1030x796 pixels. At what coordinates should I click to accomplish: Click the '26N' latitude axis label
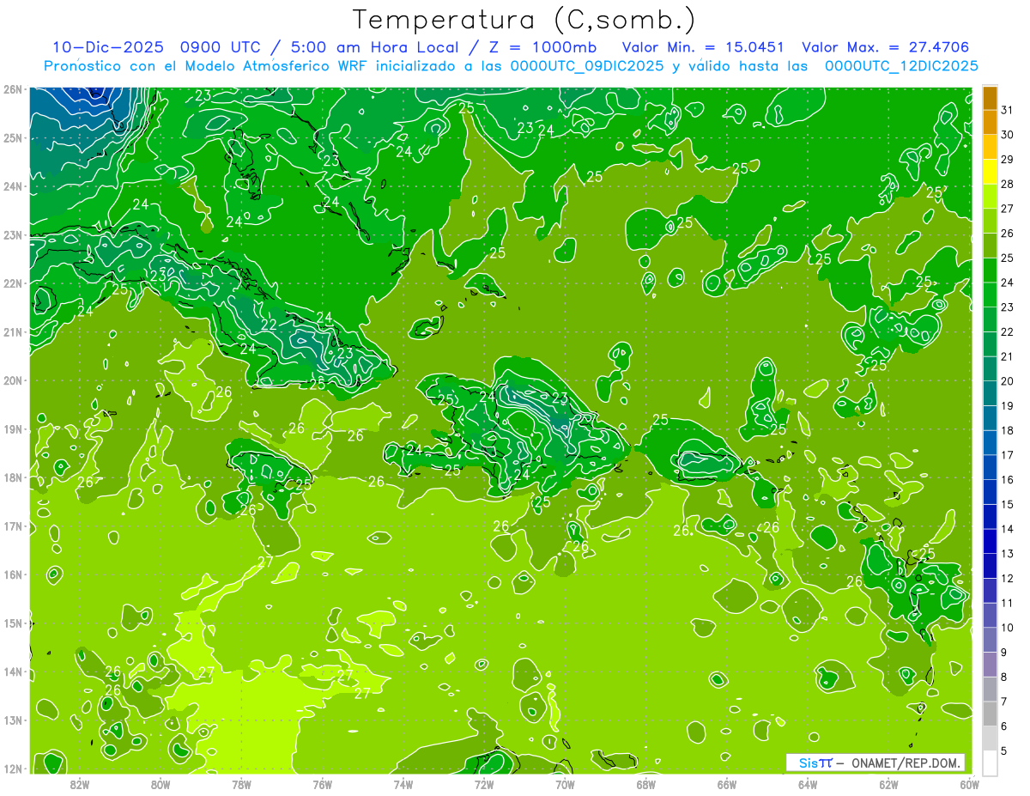12,89
